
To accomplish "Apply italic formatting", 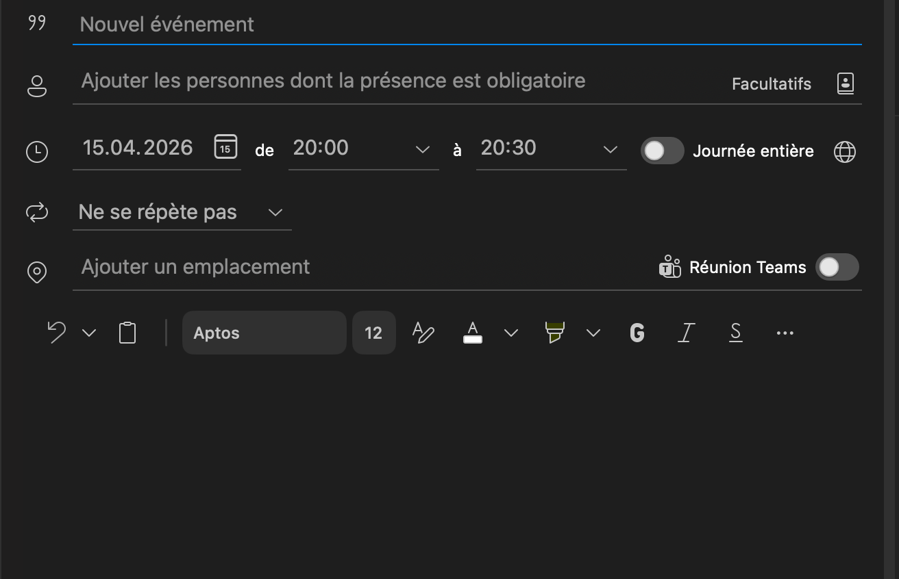I will pos(686,333).
